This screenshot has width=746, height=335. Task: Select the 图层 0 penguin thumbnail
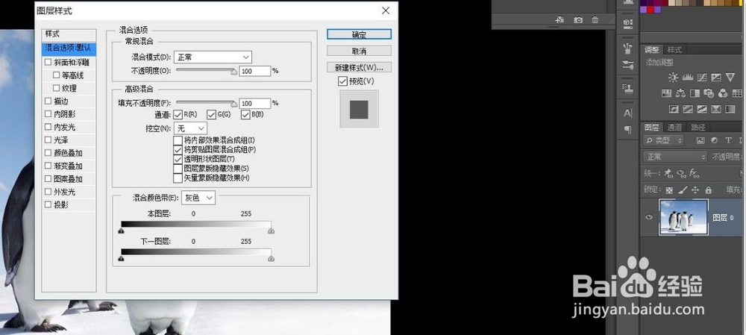683,217
